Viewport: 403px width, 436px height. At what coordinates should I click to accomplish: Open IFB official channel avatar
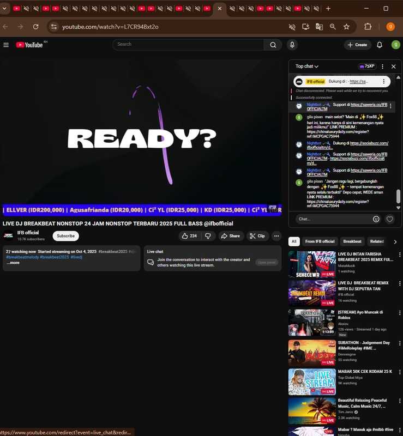8,235
